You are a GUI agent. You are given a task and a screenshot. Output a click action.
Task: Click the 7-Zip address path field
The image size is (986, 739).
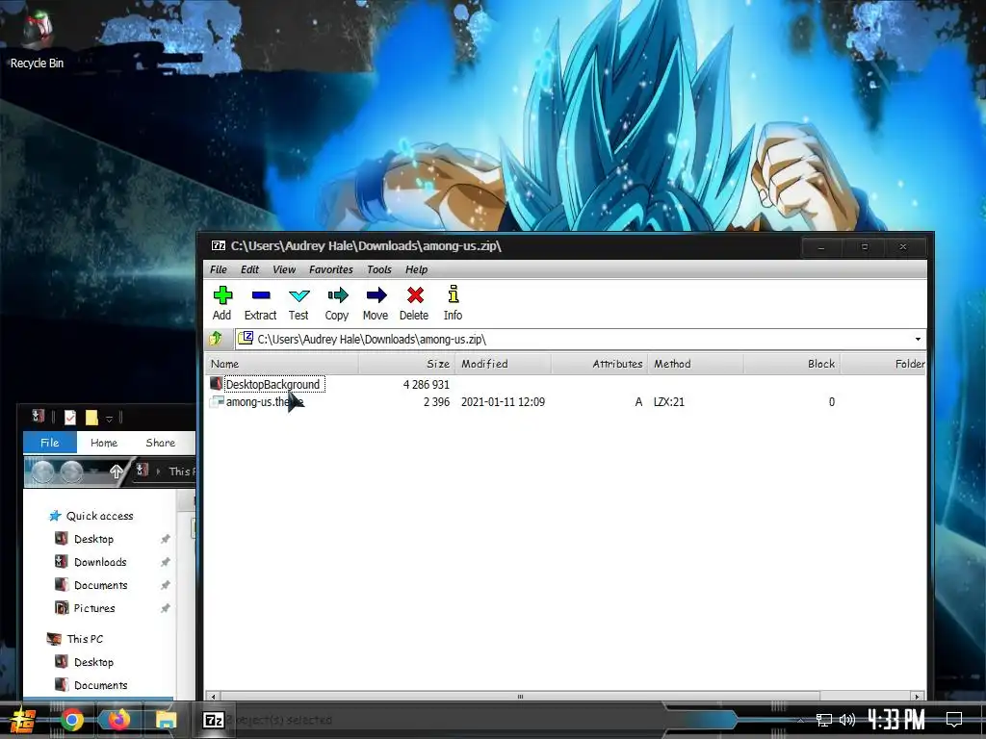579,340
